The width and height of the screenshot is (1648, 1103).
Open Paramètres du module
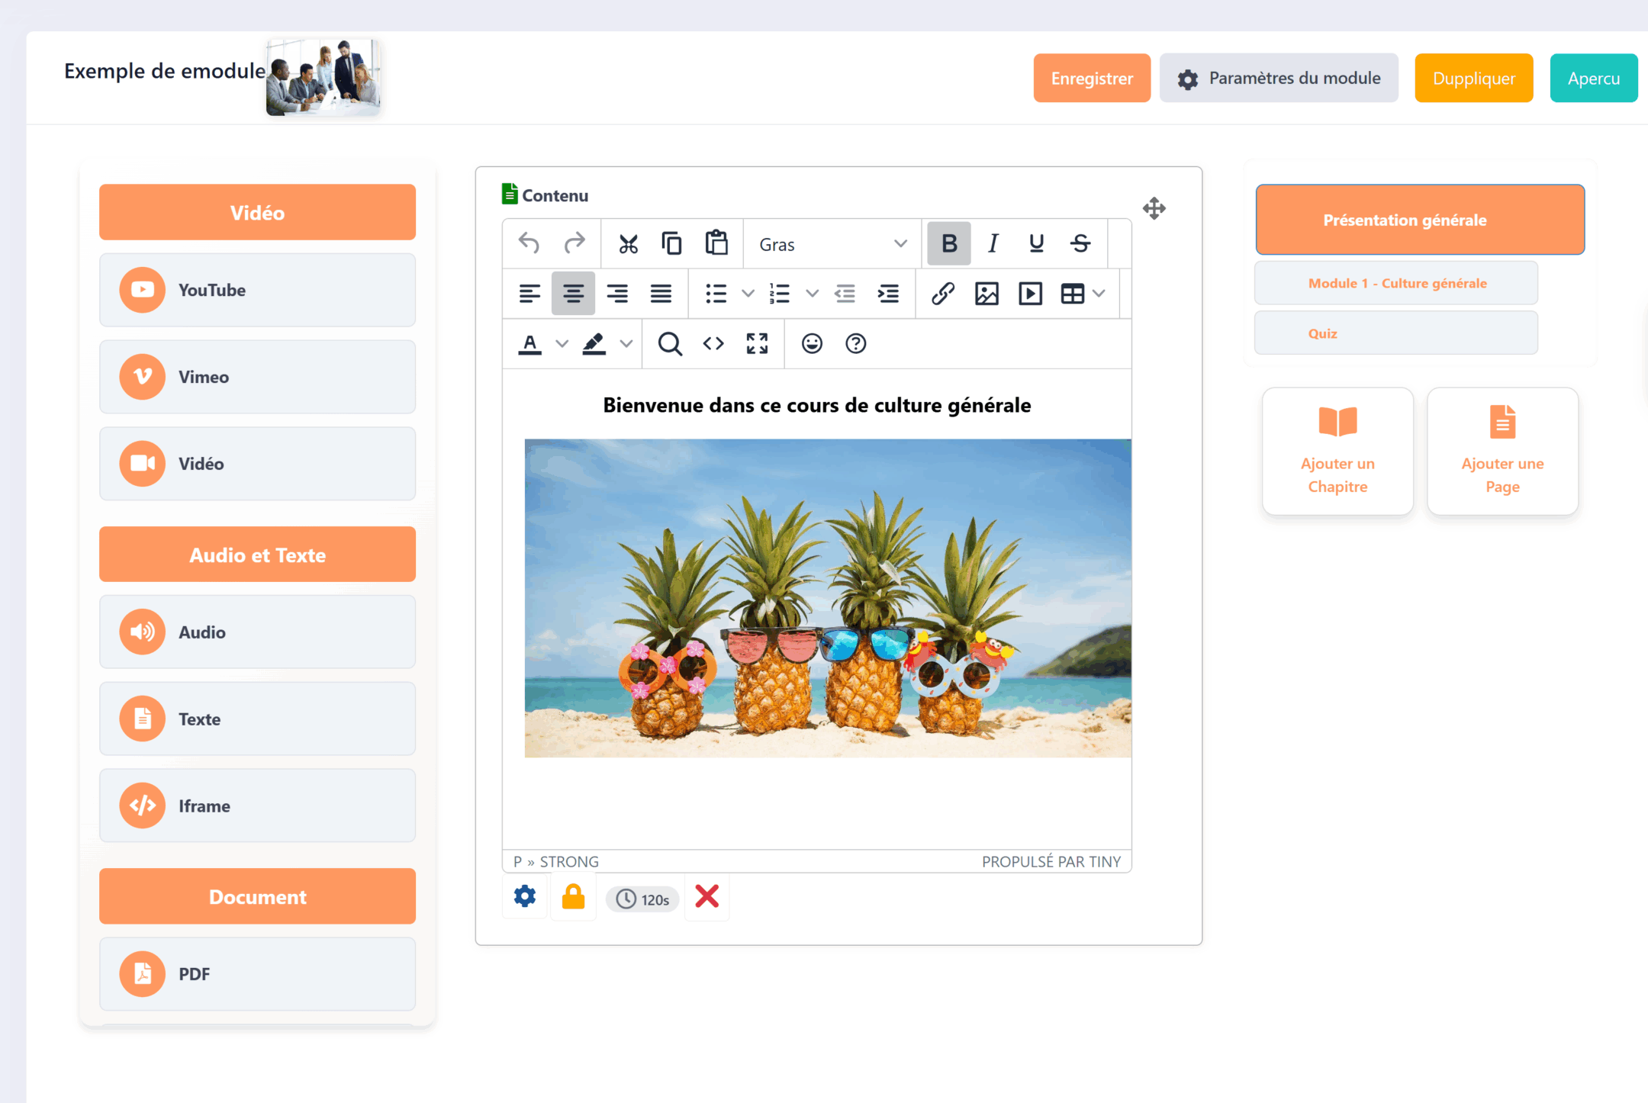point(1279,78)
